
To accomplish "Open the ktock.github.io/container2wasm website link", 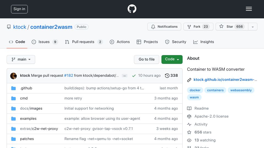I will point(225,80).
